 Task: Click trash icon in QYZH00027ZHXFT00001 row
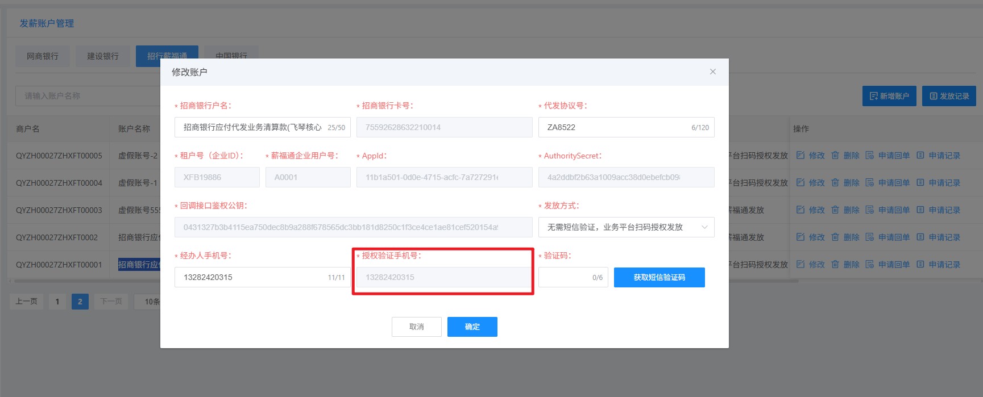pos(835,264)
